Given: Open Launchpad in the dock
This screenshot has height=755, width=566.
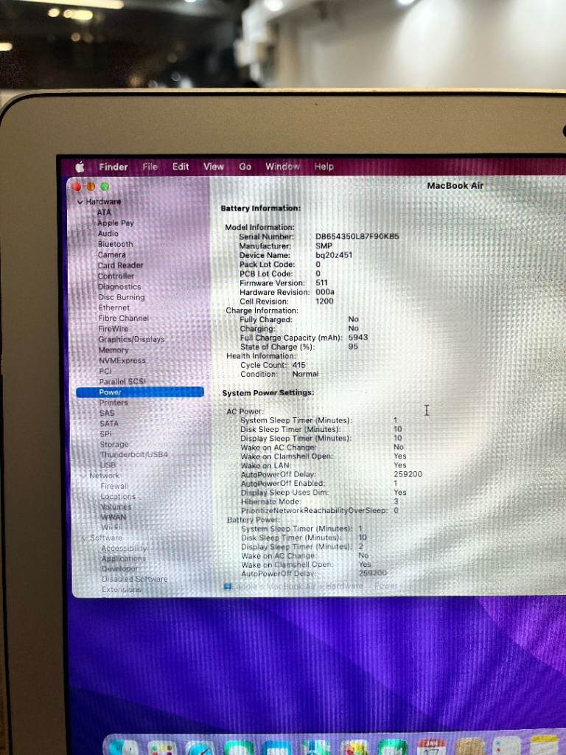Looking at the screenshot, I should 161,747.
